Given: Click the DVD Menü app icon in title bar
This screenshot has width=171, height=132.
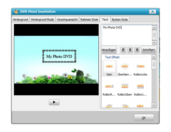Looking at the screenshot, I should tap(16, 12).
